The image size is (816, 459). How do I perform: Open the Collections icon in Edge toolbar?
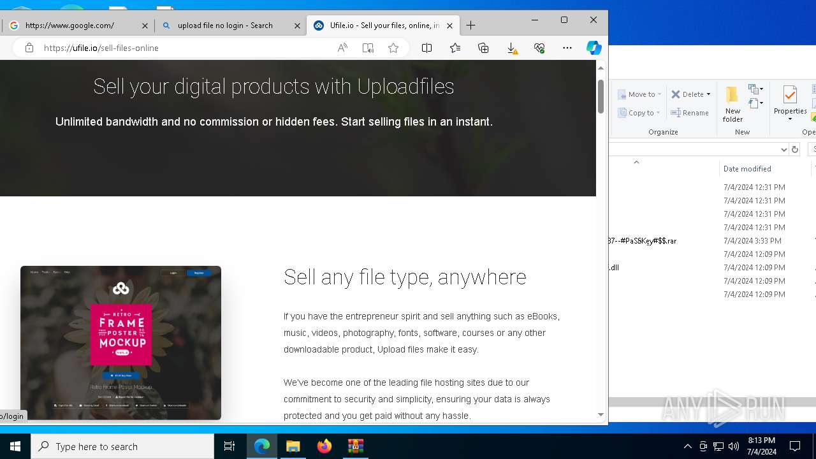click(483, 48)
